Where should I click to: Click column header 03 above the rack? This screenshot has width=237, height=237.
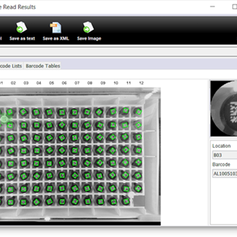point(26,83)
